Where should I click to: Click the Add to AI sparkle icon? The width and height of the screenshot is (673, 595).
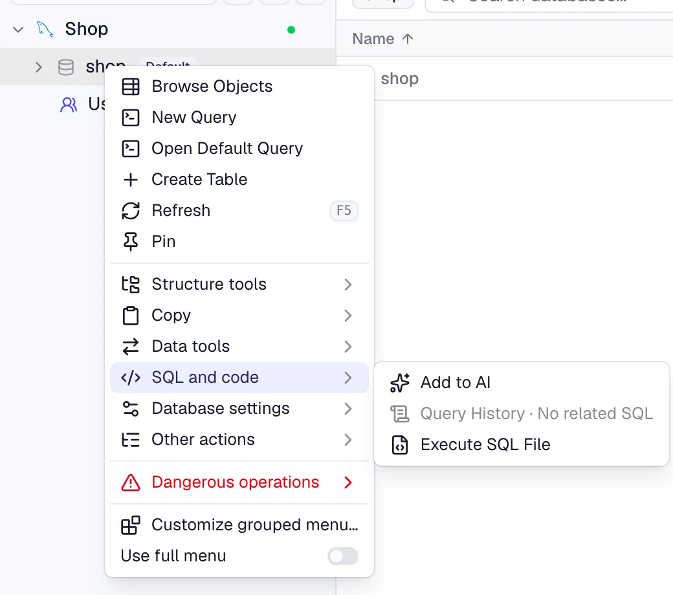click(x=400, y=383)
